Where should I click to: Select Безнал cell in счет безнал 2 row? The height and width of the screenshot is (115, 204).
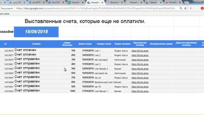tap(118, 69)
